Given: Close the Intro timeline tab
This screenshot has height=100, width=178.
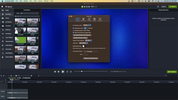Looking at the screenshot, I should pyautogui.click(x=18, y=78).
